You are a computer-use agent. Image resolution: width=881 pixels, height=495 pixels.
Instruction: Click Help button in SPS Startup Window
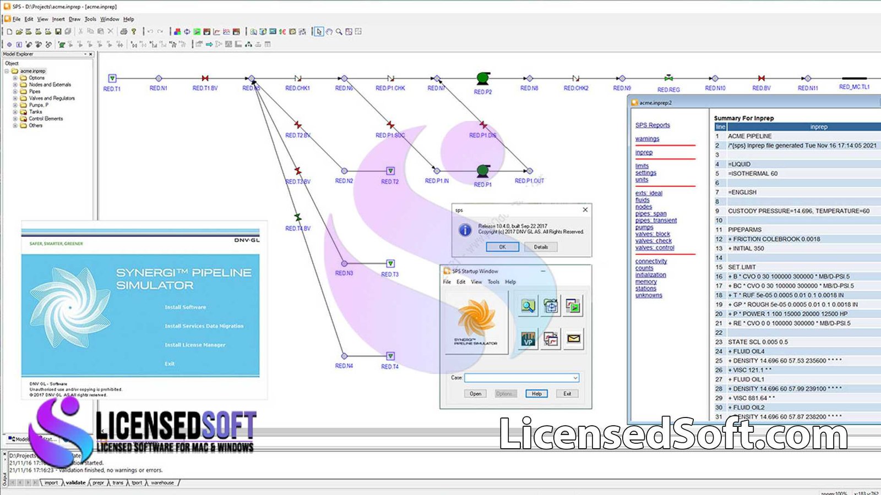[x=536, y=394]
